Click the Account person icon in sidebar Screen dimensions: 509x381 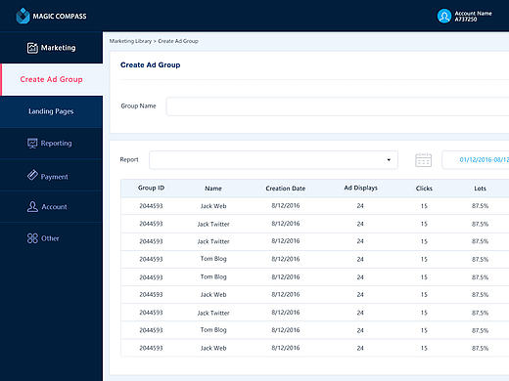point(32,206)
